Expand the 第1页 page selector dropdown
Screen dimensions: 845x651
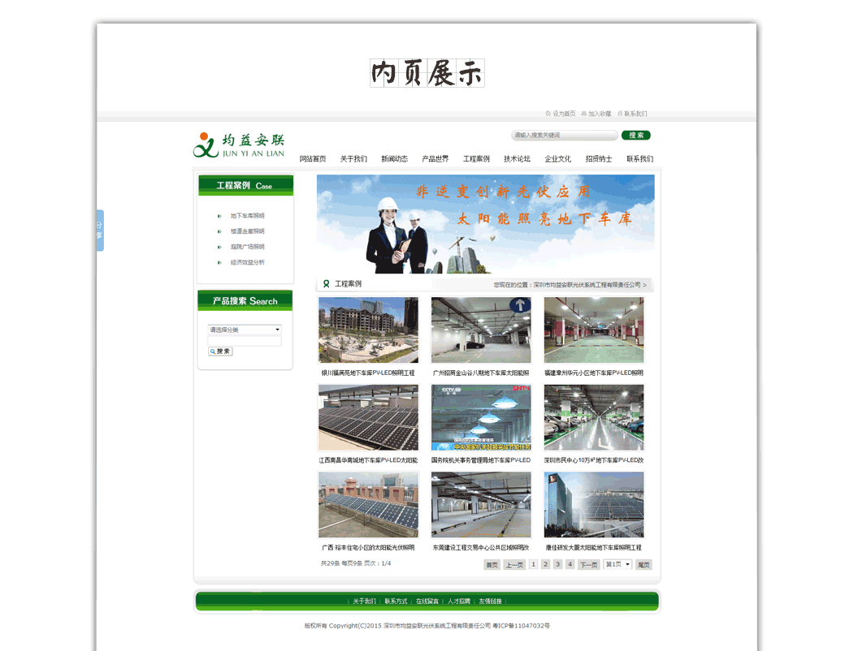pyautogui.click(x=617, y=564)
